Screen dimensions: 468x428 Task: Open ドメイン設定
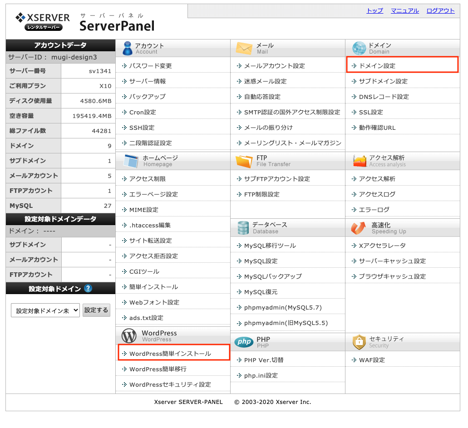pos(377,66)
